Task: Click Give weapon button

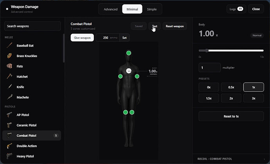Action: pos(82,37)
